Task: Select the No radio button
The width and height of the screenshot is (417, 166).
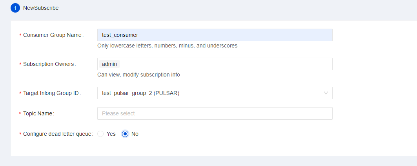Action: point(125,134)
